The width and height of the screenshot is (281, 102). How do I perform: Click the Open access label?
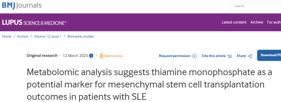(113, 56)
